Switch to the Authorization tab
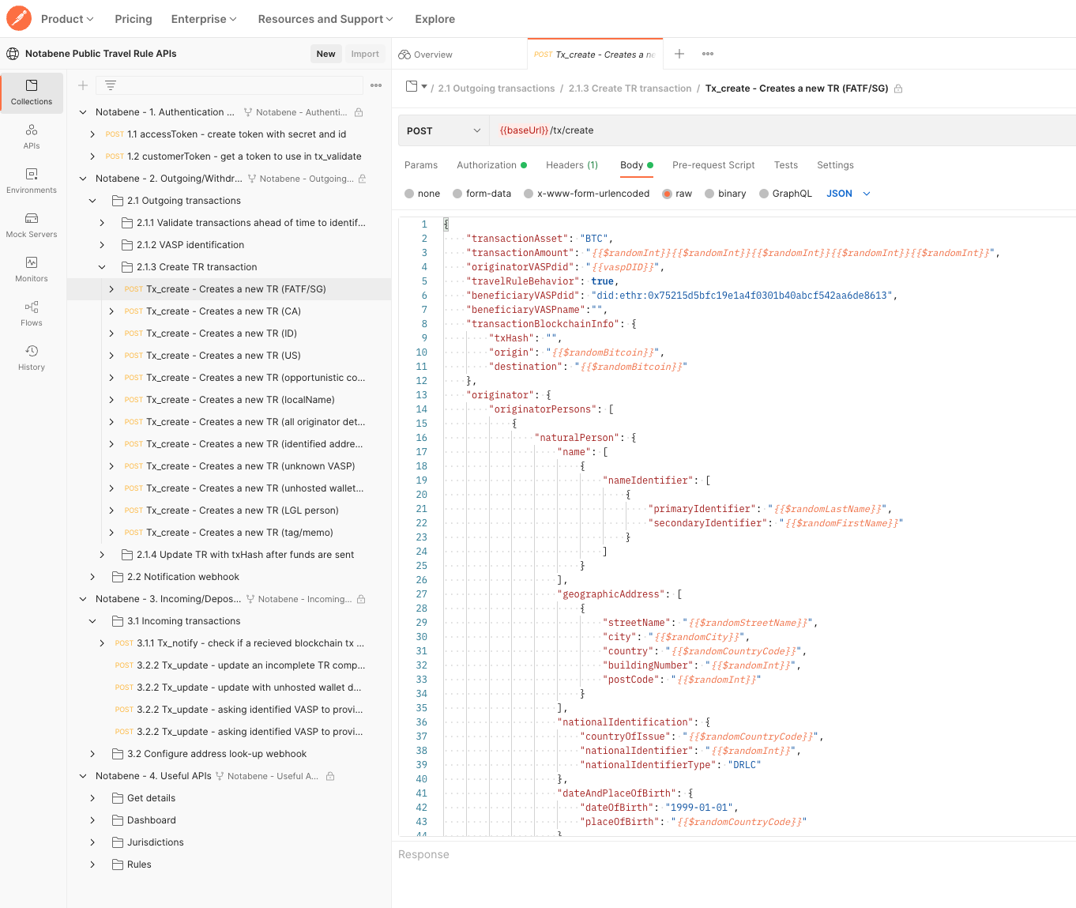Viewport: 1076px width, 908px height. tap(491, 165)
